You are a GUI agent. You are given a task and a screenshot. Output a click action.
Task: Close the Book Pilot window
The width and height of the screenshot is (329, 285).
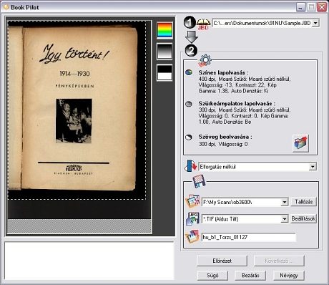[x=322, y=7]
